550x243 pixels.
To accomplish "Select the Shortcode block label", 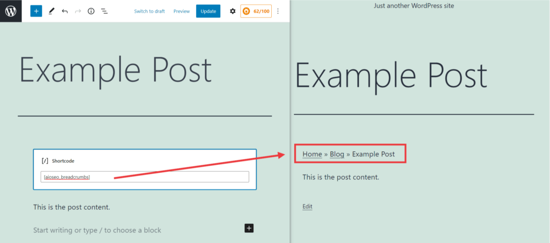I will [x=63, y=161].
